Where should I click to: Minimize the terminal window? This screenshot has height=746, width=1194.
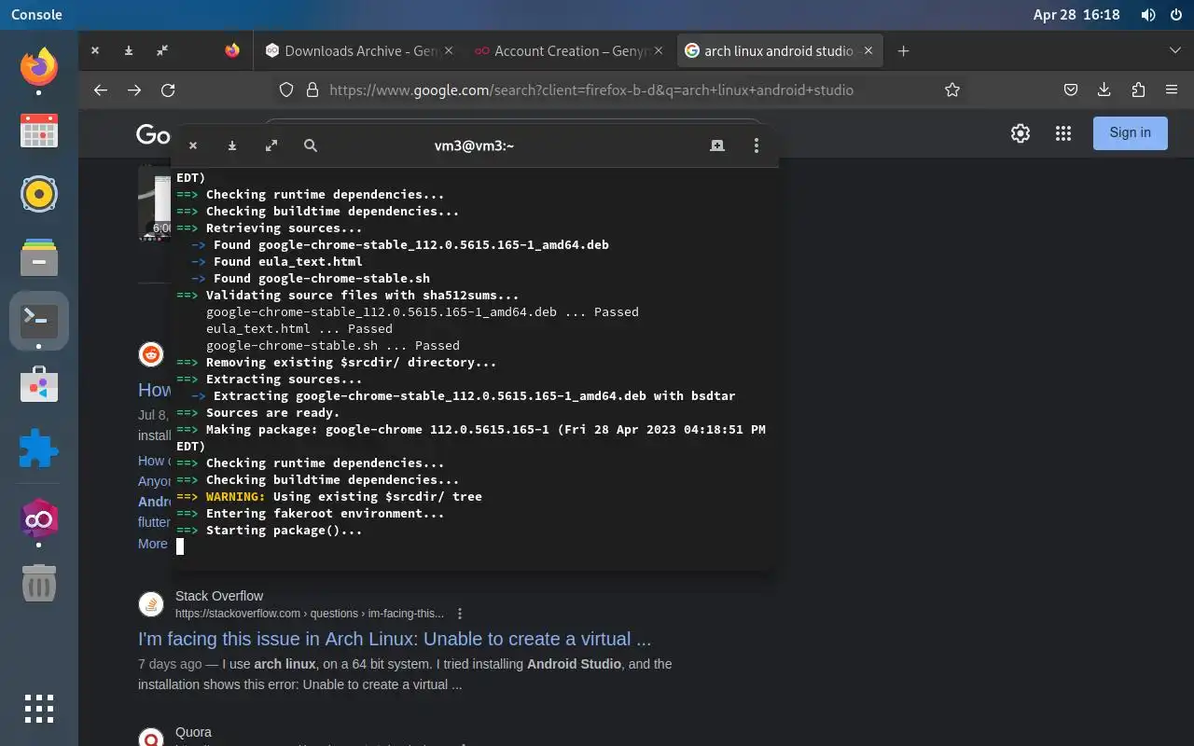232,145
